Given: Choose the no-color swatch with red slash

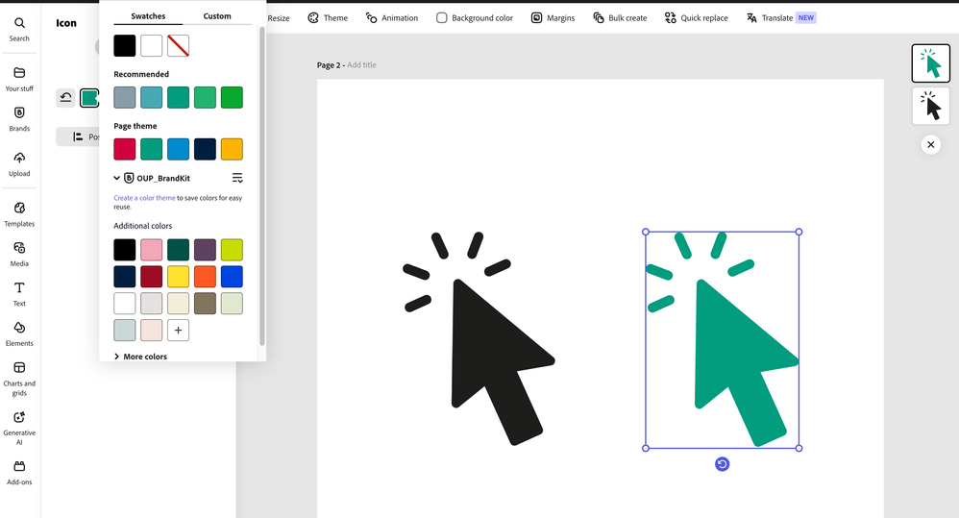Looking at the screenshot, I should click(178, 46).
